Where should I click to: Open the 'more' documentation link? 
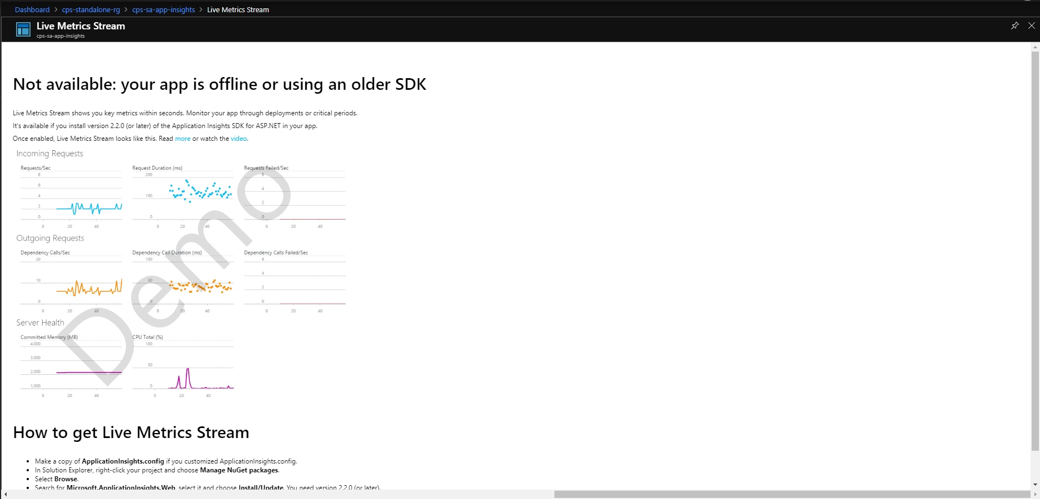(183, 138)
